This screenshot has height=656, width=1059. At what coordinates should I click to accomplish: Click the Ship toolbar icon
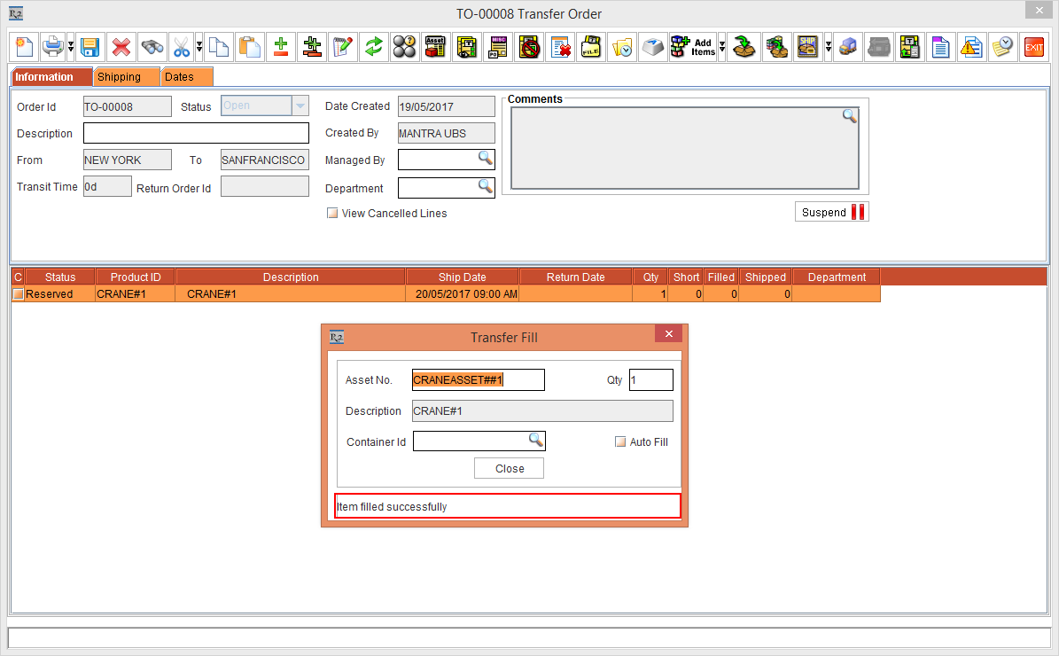pos(807,47)
